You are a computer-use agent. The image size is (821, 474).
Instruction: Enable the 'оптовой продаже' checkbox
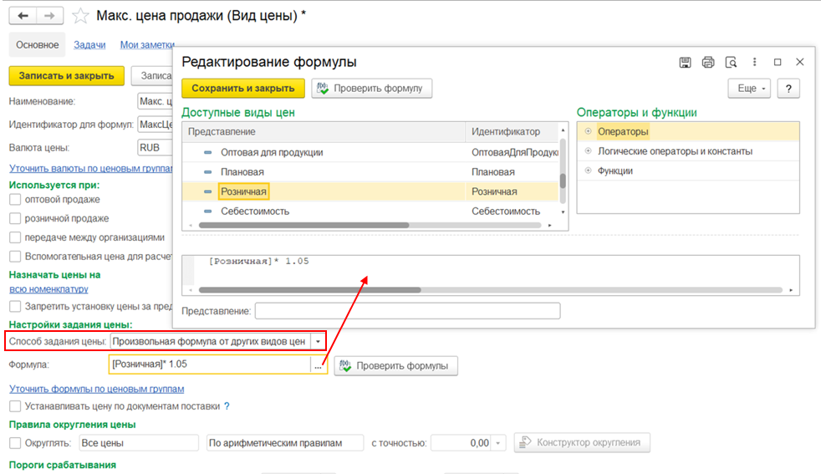pyautogui.click(x=15, y=200)
